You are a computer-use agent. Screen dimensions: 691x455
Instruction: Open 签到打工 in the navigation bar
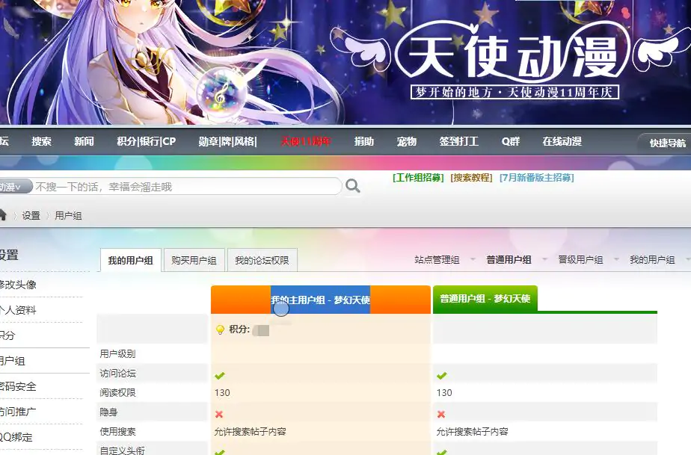[458, 141]
